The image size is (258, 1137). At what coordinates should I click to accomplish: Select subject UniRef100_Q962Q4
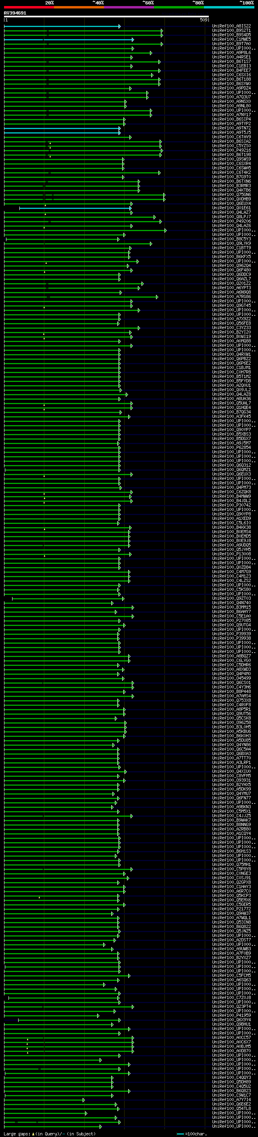coord(231,266)
